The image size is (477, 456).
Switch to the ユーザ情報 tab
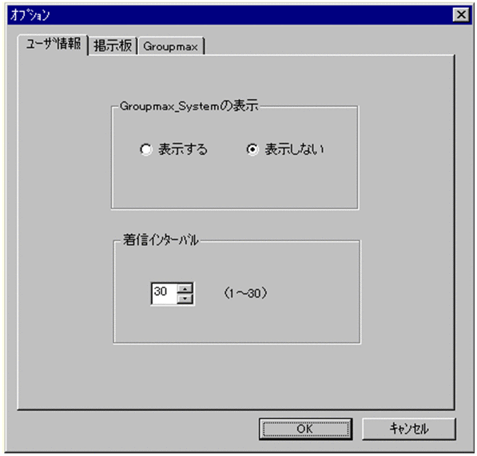point(54,45)
